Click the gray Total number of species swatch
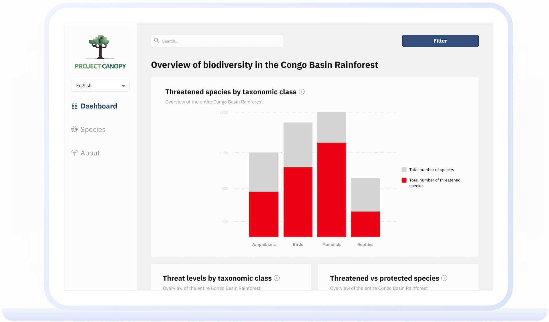The width and height of the screenshot is (549, 322). [404, 170]
